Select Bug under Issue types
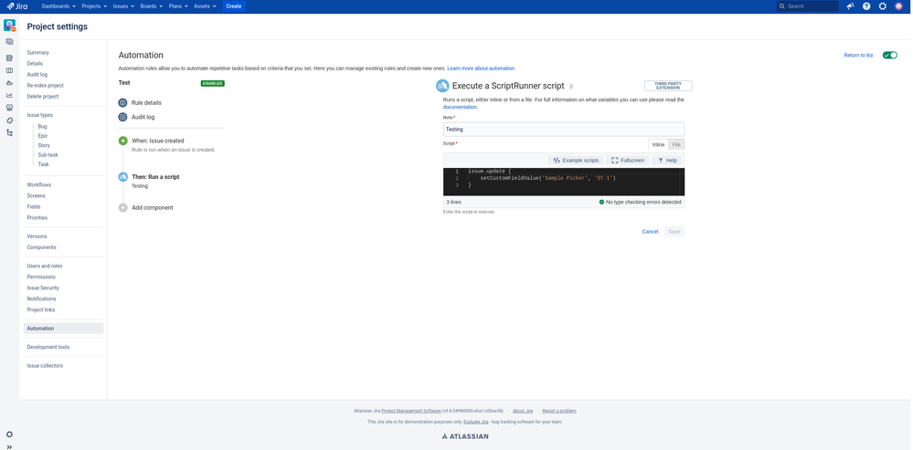913x450 pixels. (43, 126)
